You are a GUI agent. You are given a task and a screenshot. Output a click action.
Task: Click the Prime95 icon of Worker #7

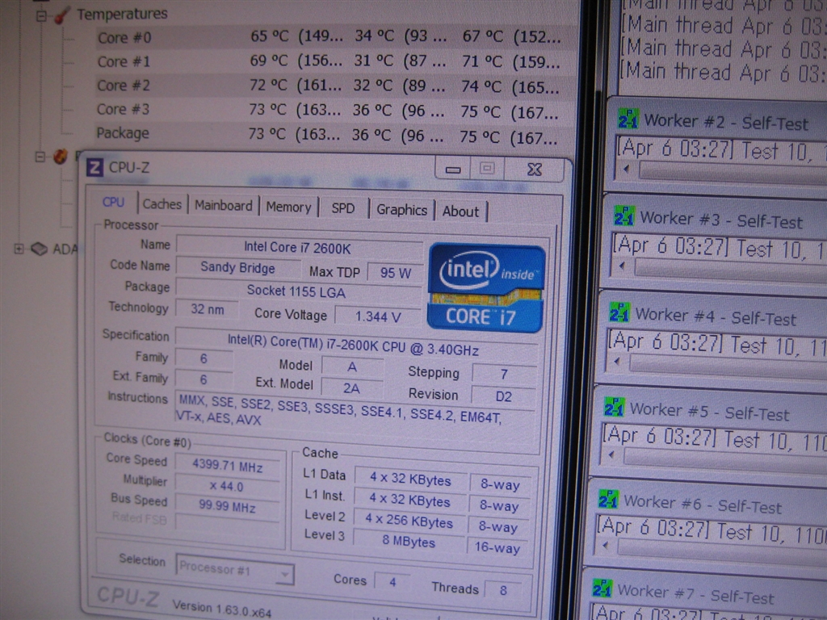click(602, 589)
